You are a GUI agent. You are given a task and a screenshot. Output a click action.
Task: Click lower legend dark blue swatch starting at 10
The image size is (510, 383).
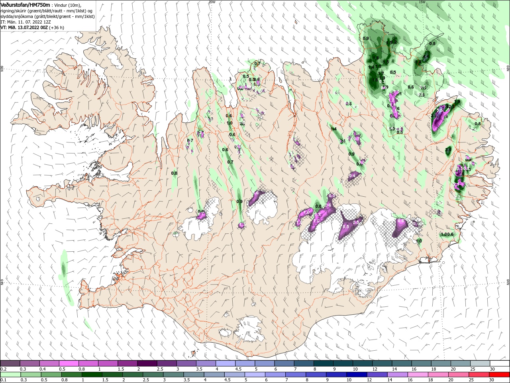tap(357, 374)
